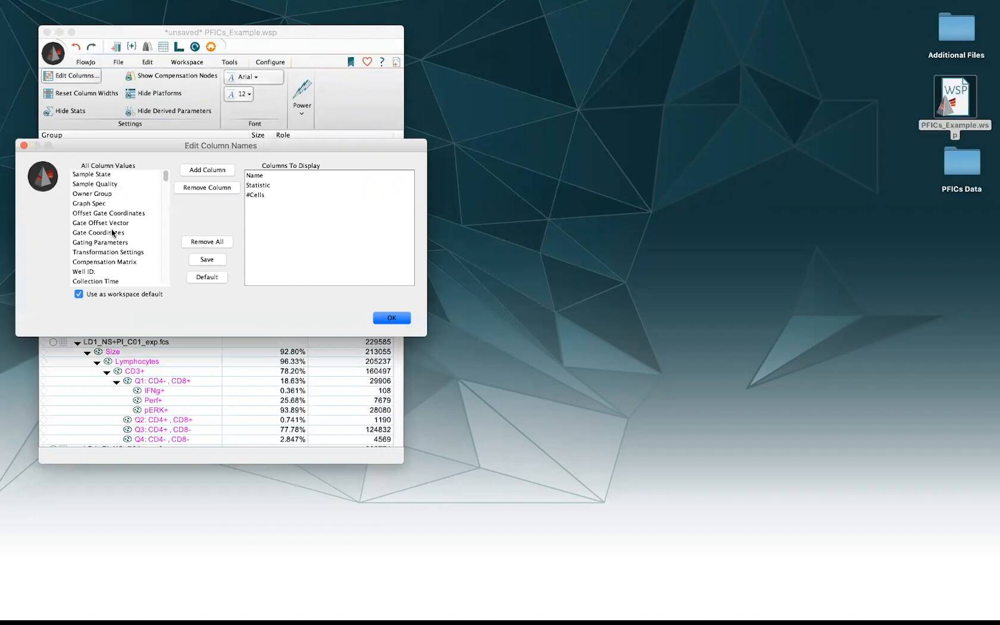
Task: Collapse the CD3+ gate triangle
Action: [x=107, y=373]
